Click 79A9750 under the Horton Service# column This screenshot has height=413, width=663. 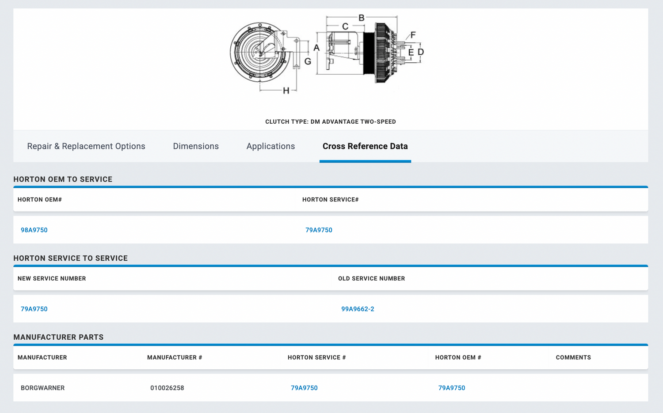[x=319, y=230]
